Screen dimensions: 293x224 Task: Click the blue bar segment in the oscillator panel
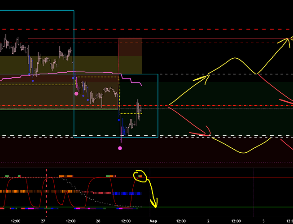click(127, 194)
